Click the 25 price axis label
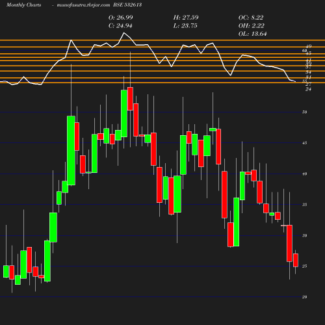The height and width of the screenshot is (325, 325). tap(305, 266)
